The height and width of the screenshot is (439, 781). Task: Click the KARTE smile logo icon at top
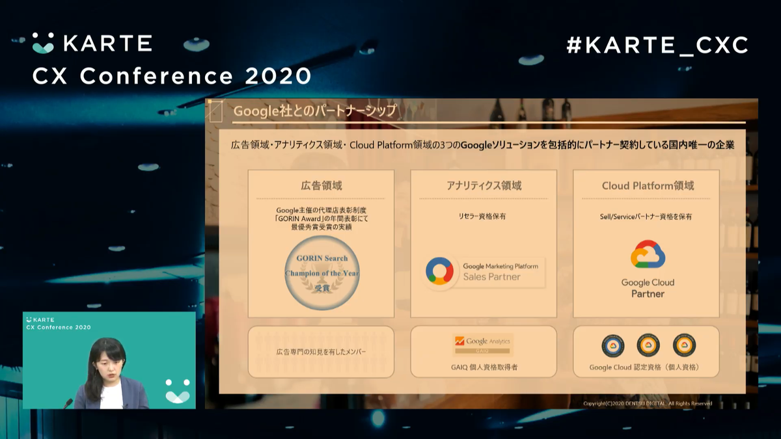43,43
